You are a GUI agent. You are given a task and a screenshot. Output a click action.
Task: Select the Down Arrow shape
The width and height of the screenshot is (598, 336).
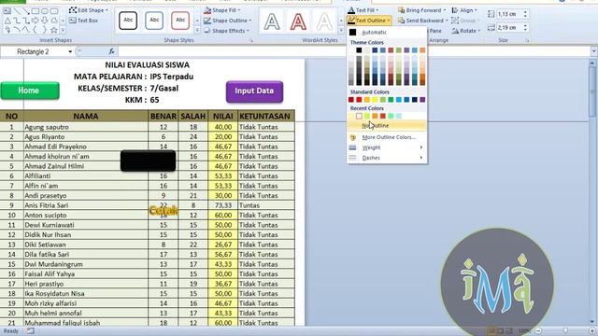coord(45,21)
